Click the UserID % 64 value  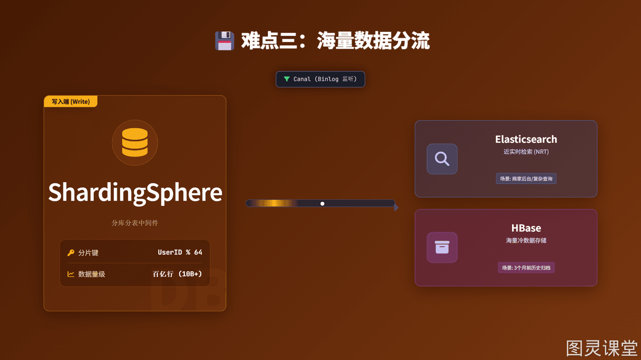point(180,252)
